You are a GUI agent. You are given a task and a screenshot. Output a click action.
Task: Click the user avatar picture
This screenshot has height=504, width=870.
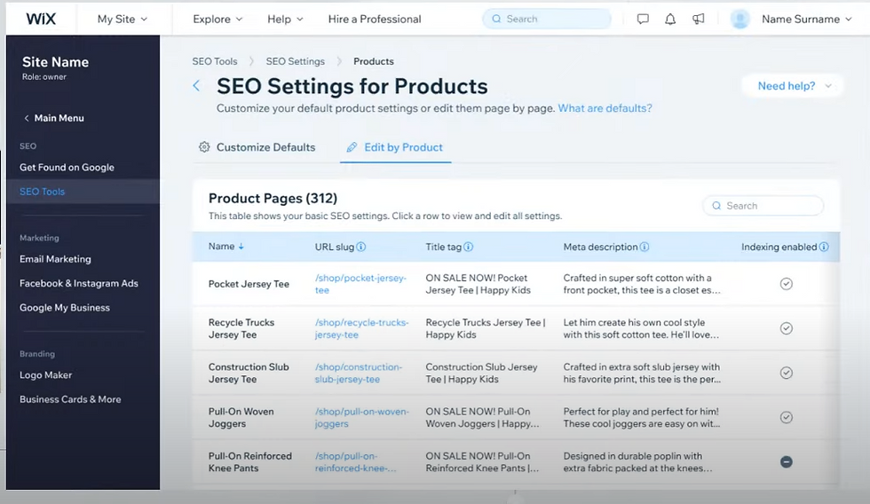point(739,19)
